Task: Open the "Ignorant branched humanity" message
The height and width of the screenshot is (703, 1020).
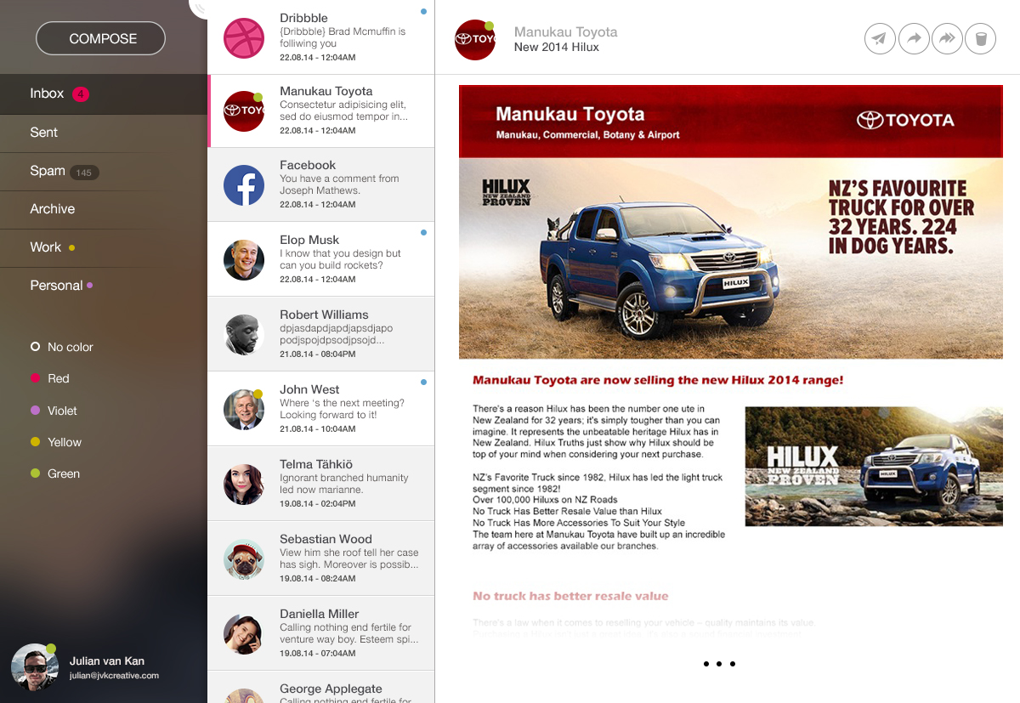Action: click(x=321, y=484)
